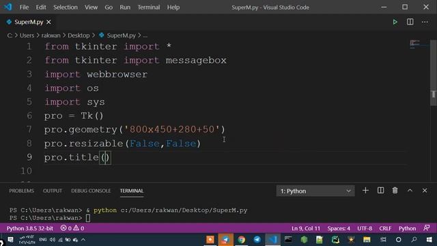The width and height of the screenshot is (437, 246).
Task: Add a new terminal with plus icon
Action: [365, 191]
